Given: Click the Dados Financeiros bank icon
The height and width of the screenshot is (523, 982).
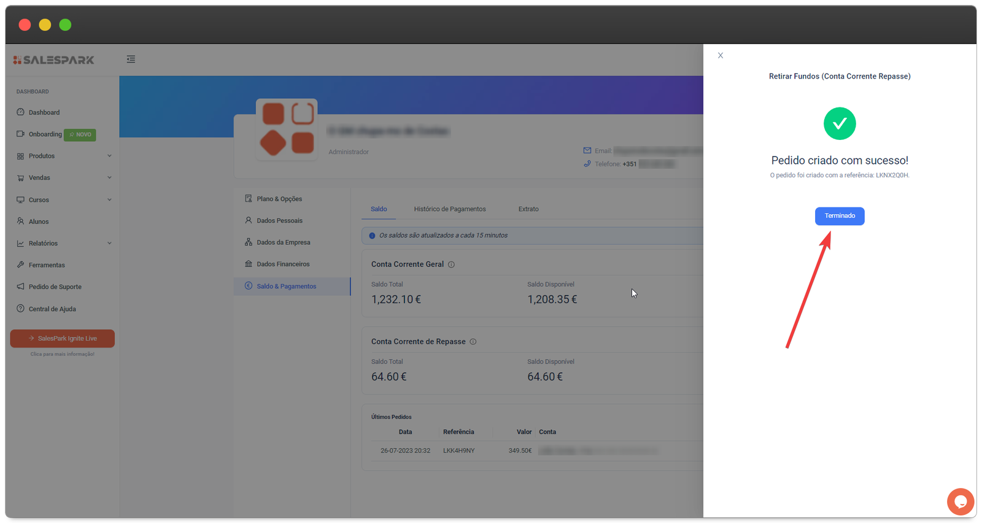Looking at the screenshot, I should (x=249, y=263).
